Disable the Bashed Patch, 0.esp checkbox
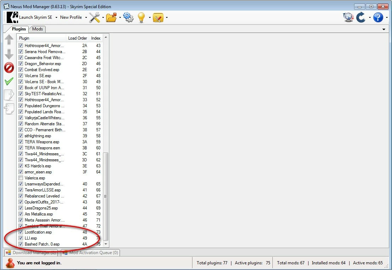The image size is (392, 270). pos(21,244)
